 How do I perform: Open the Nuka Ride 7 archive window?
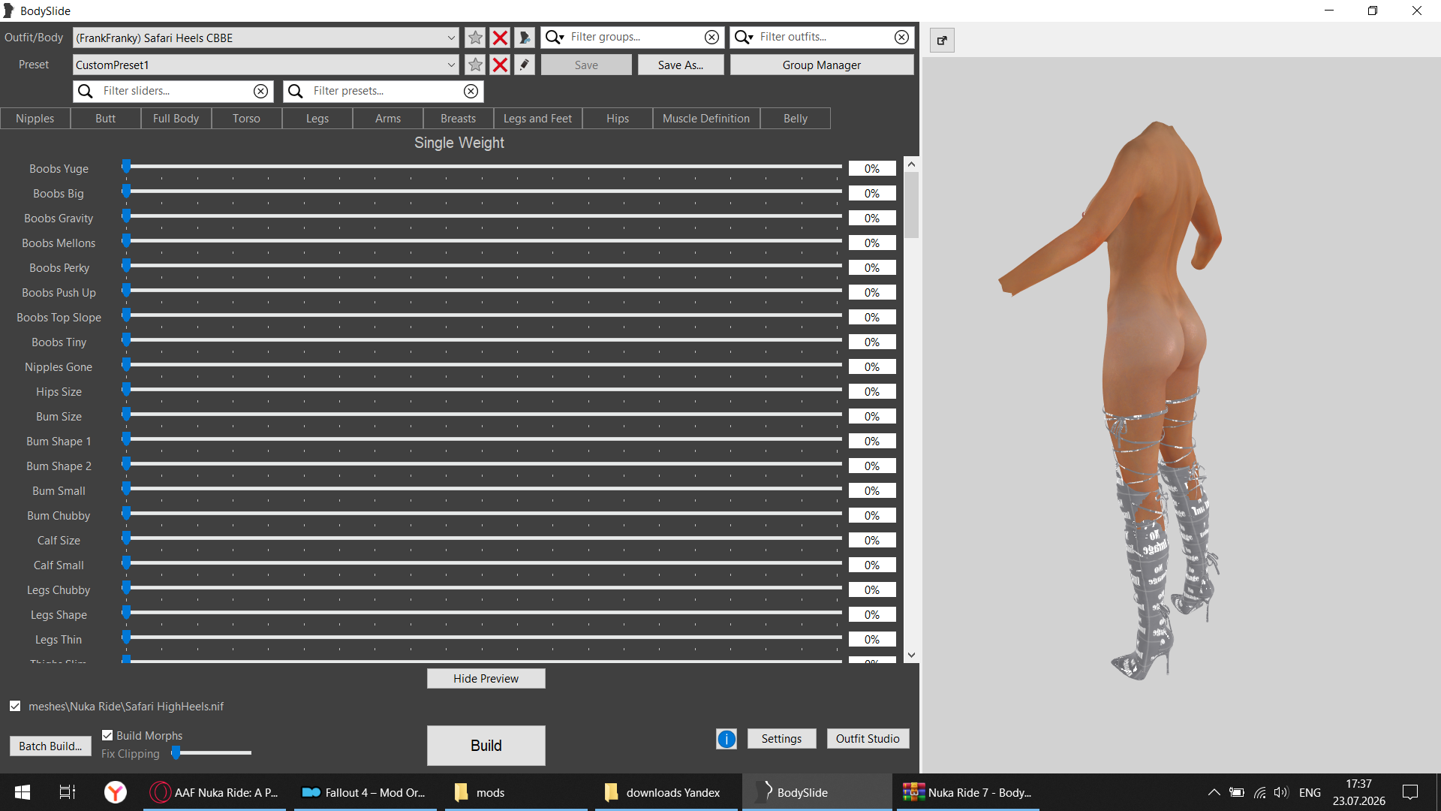(968, 792)
